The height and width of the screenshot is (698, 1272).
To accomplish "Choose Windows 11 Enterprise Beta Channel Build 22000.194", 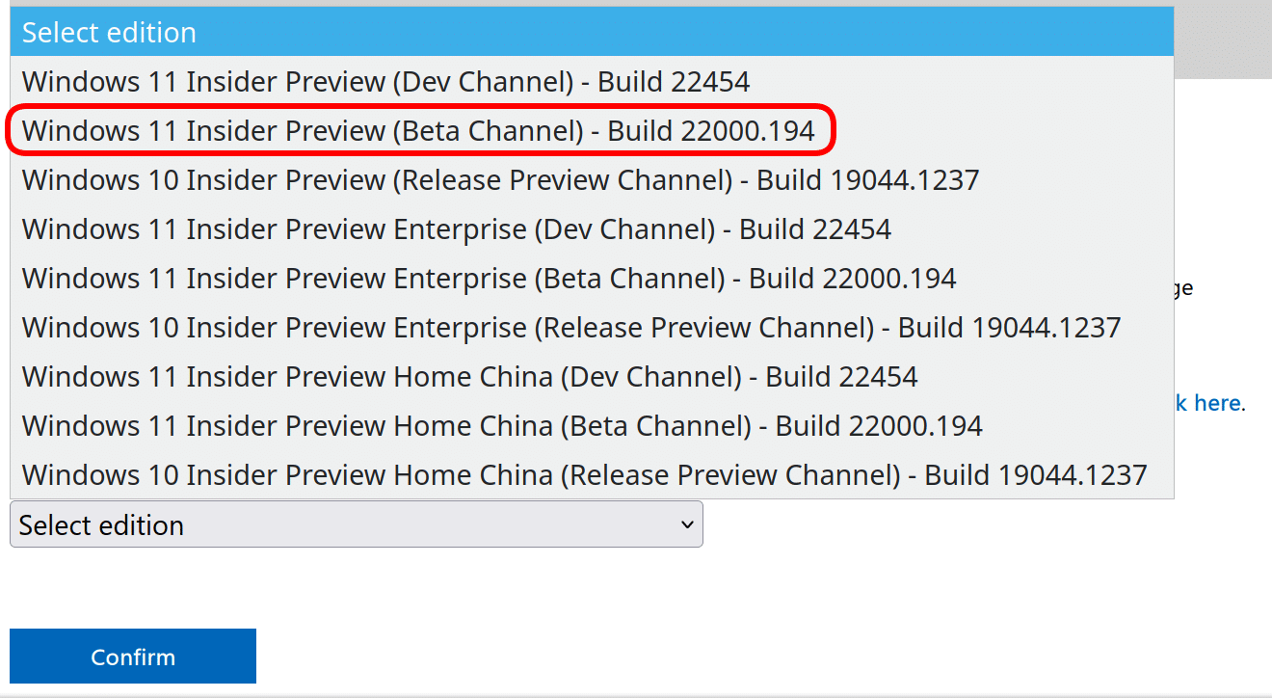I will (x=489, y=279).
